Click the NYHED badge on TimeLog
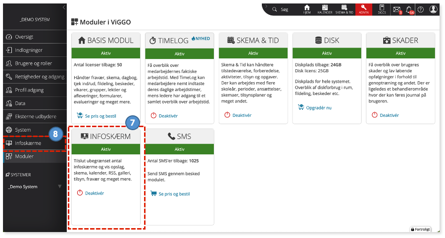 200,39
